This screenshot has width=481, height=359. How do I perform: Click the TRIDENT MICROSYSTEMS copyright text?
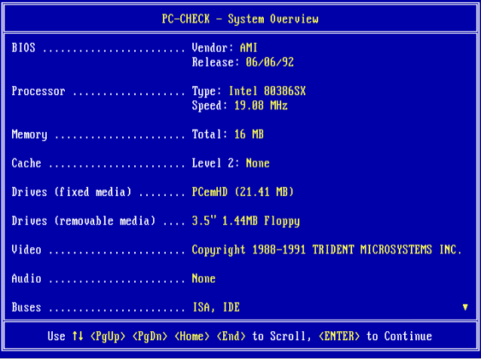[327, 250]
